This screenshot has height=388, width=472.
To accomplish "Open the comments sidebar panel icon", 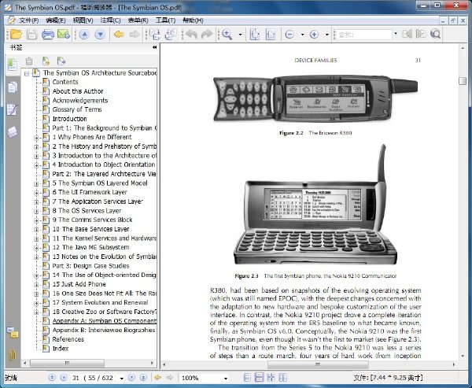I will 13,333.
